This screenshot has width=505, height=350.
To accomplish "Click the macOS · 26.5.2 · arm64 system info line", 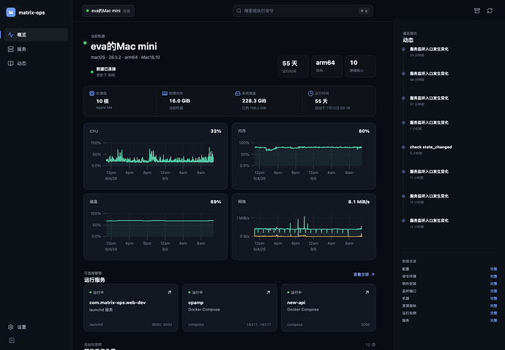I will pyautogui.click(x=125, y=58).
